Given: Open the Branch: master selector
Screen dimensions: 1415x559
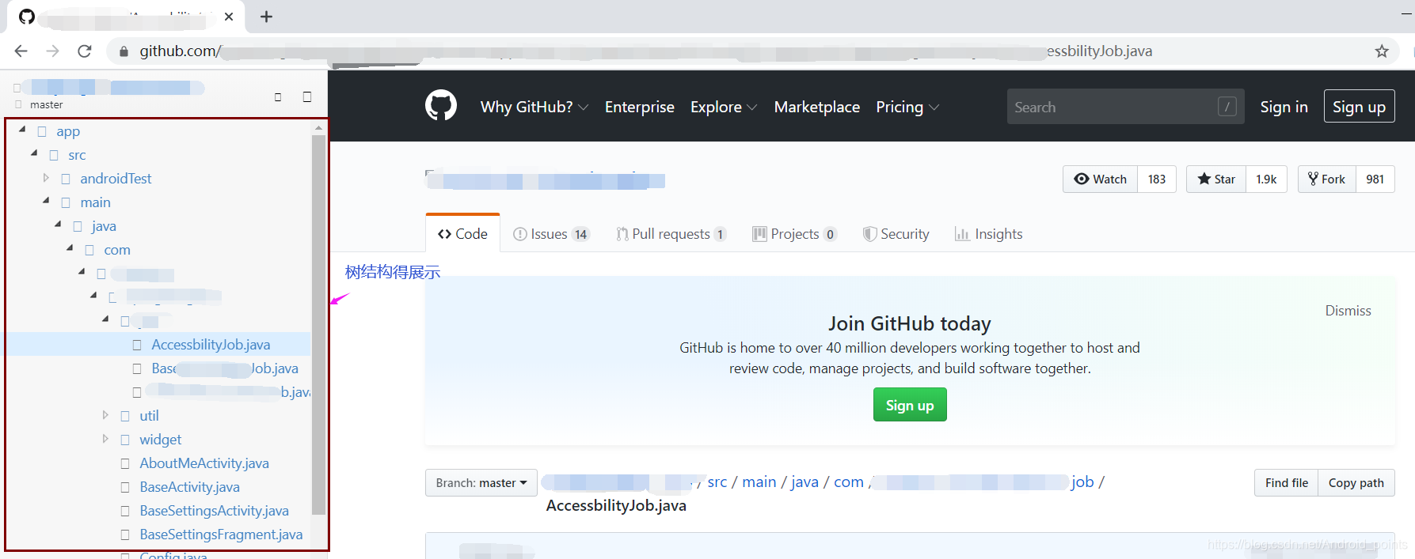Looking at the screenshot, I should (x=481, y=482).
